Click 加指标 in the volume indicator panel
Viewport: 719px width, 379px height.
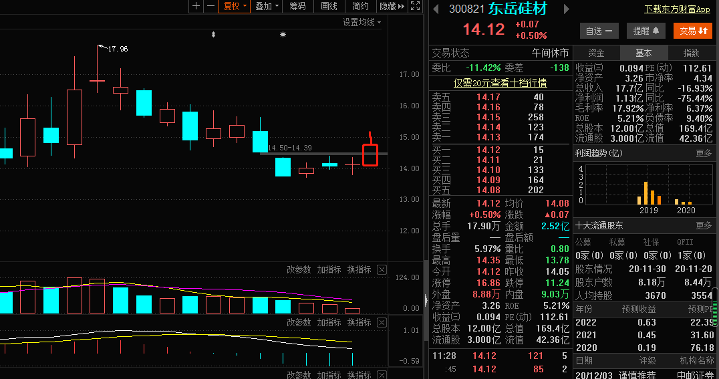pos(329,269)
